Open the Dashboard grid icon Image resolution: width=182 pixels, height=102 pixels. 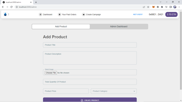pos(40,14)
